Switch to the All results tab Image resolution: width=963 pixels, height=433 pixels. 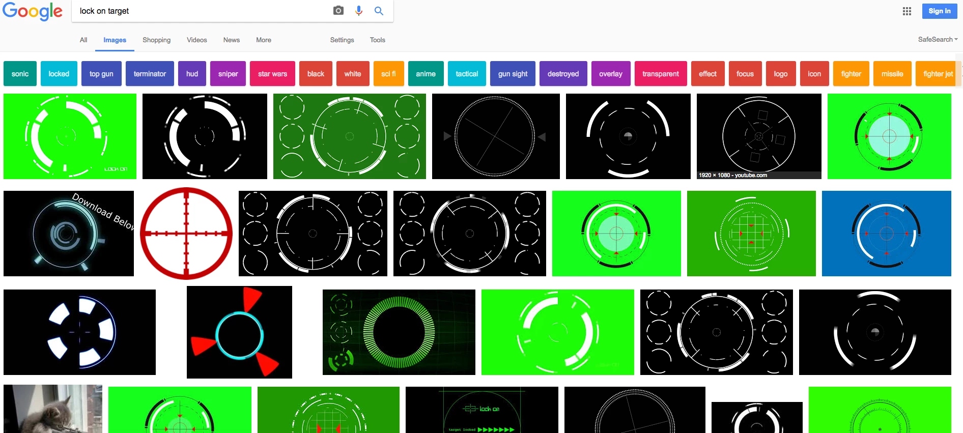point(83,40)
